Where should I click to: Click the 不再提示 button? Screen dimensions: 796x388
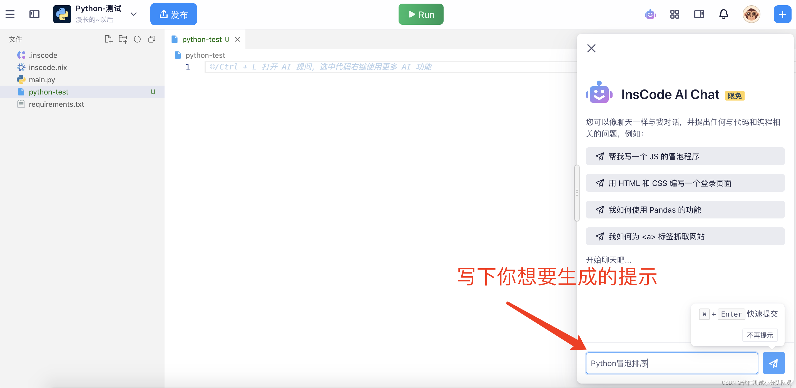click(x=760, y=335)
